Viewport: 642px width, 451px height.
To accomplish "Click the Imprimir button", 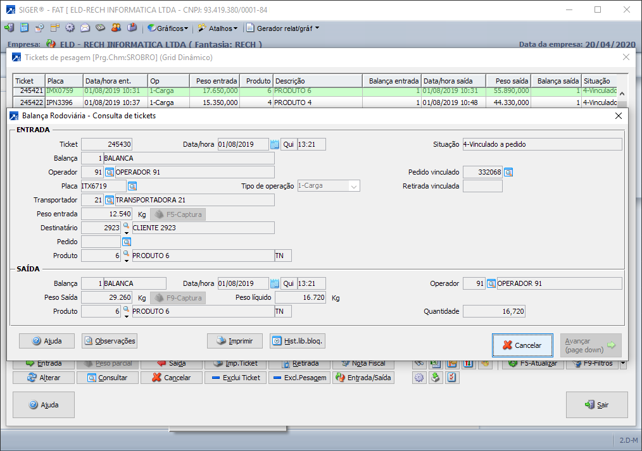I will coord(235,341).
